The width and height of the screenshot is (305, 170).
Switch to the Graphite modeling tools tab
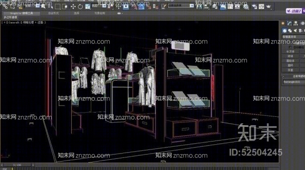[22, 14]
